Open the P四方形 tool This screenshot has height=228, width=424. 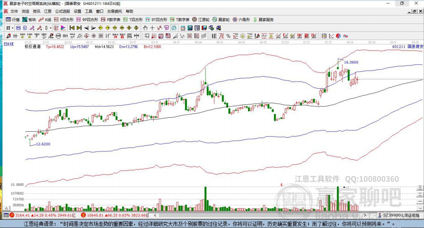click(x=64, y=19)
